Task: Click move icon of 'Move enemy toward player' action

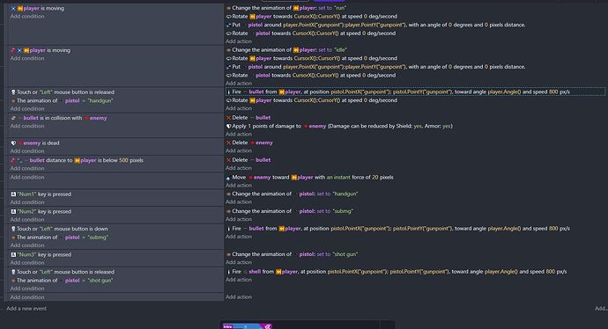Action: 228,178
